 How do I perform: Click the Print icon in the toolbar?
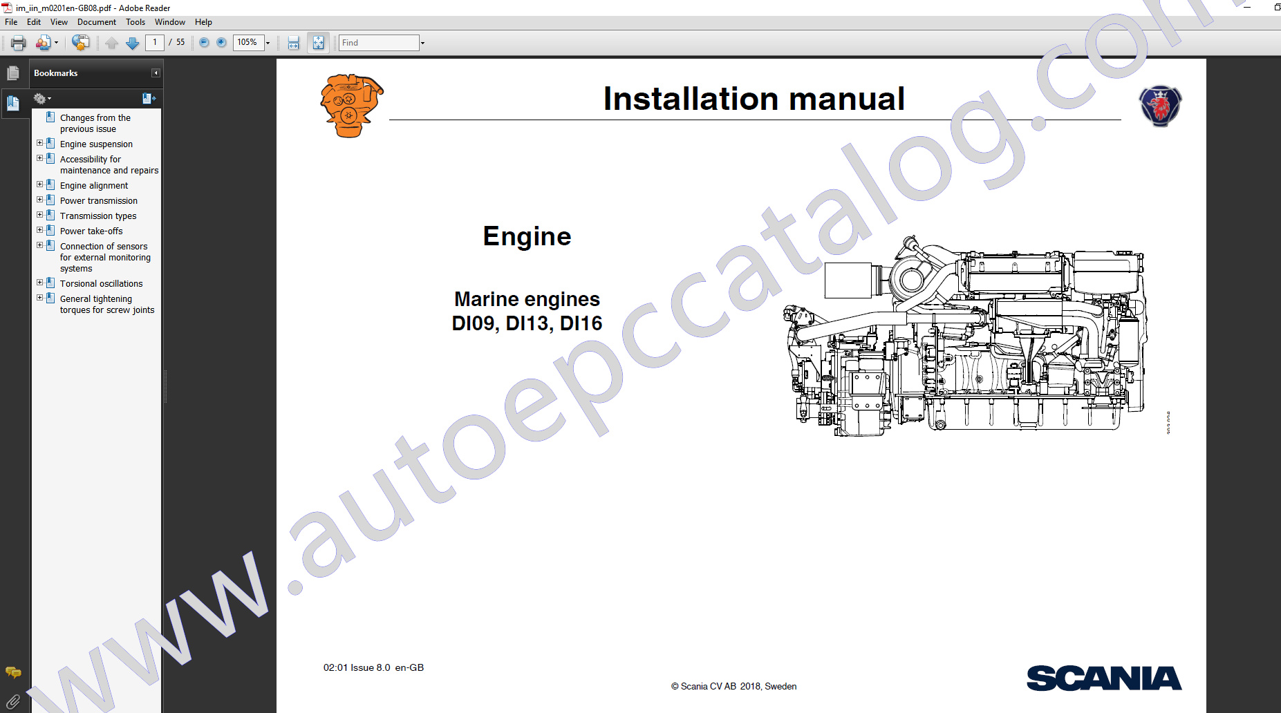pos(19,43)
